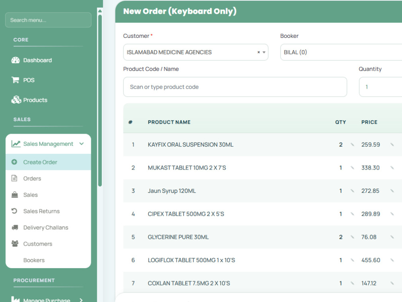Click the Sales Management chart icon
Screen dimensions: 402x302
[x=16, y=144]
